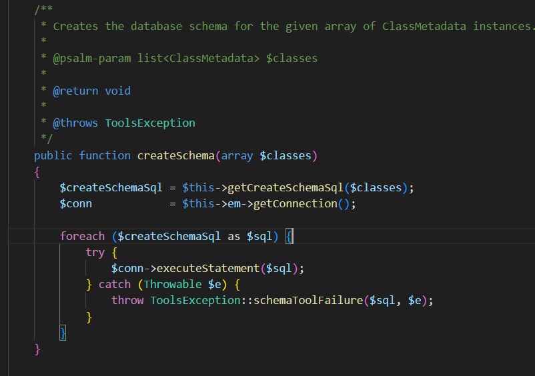Click the createSchema function name

point(176,155)
